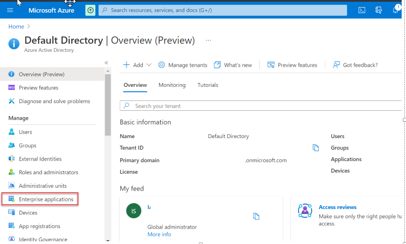Click the Default Directory name value
406x244 pixels.
tap(228, 136)
